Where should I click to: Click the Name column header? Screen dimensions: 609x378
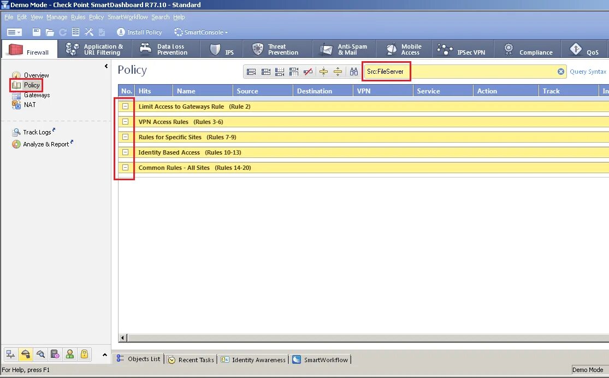click(x=203, y=91)
